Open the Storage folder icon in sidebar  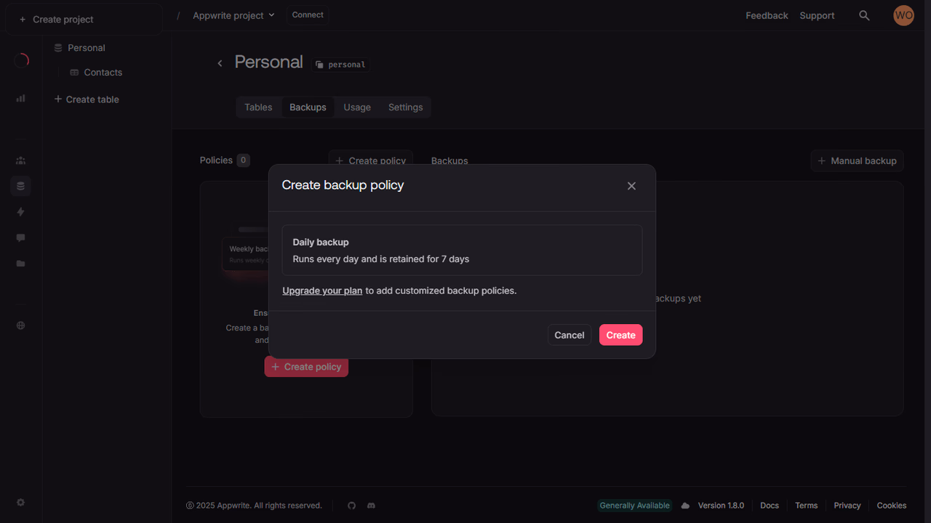pyautogui.click(x=20, y=264)
